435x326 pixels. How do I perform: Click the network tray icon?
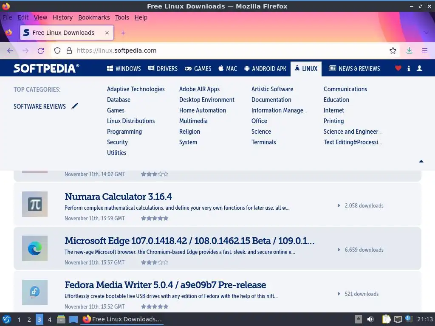(x=398, y=319)
